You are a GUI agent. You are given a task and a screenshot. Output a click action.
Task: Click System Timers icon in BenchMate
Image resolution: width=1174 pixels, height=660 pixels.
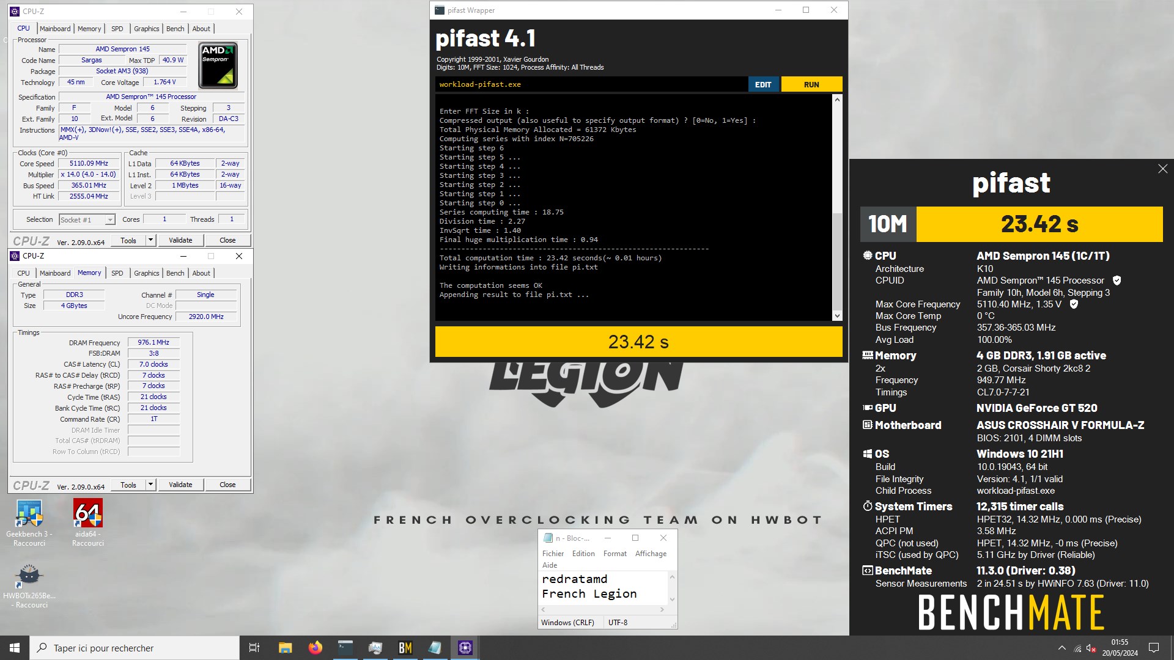pyautogui.click(x=867, y=506)
